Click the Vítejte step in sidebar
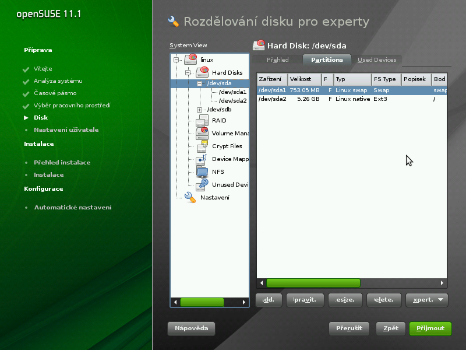 (x=43, y=69)
